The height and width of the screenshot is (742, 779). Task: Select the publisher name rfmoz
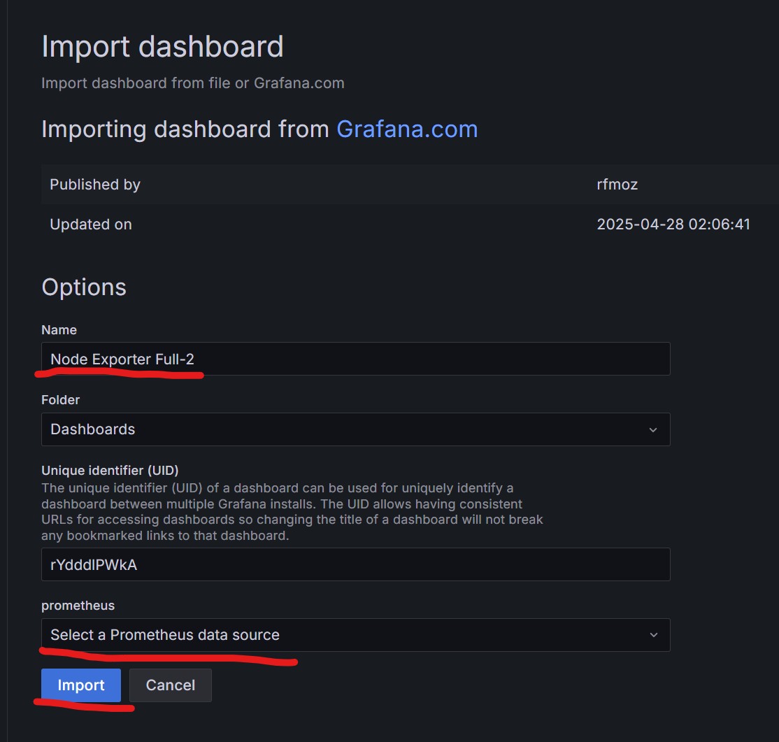[617, 185]
